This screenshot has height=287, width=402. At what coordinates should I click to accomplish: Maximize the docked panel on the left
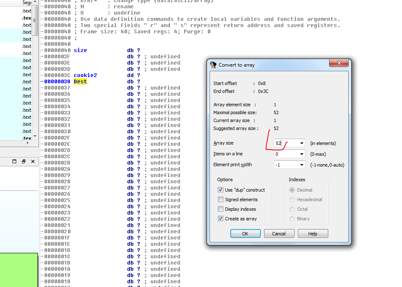14,161
